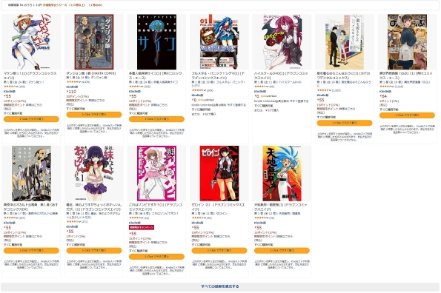
Task: Click すべての結果を表示する at the bottom
Action: (220, 286)
